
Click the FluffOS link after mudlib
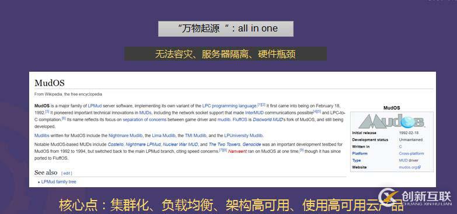click(240, 120)
